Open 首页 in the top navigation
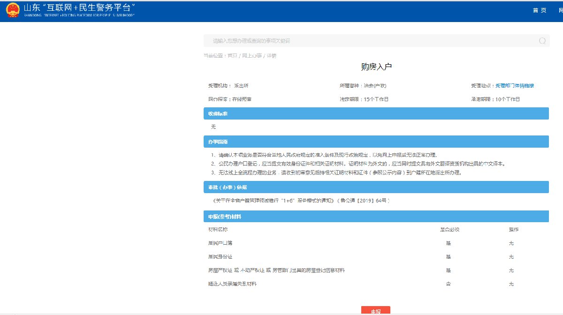This screenshot has height=315, width=563. pyautogui.click(x=540, y=11)
